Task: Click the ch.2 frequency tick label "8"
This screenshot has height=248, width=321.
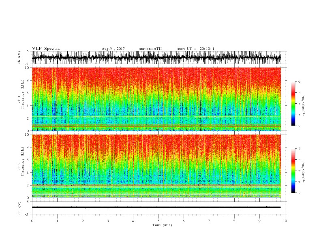Action: coord(28,148)
